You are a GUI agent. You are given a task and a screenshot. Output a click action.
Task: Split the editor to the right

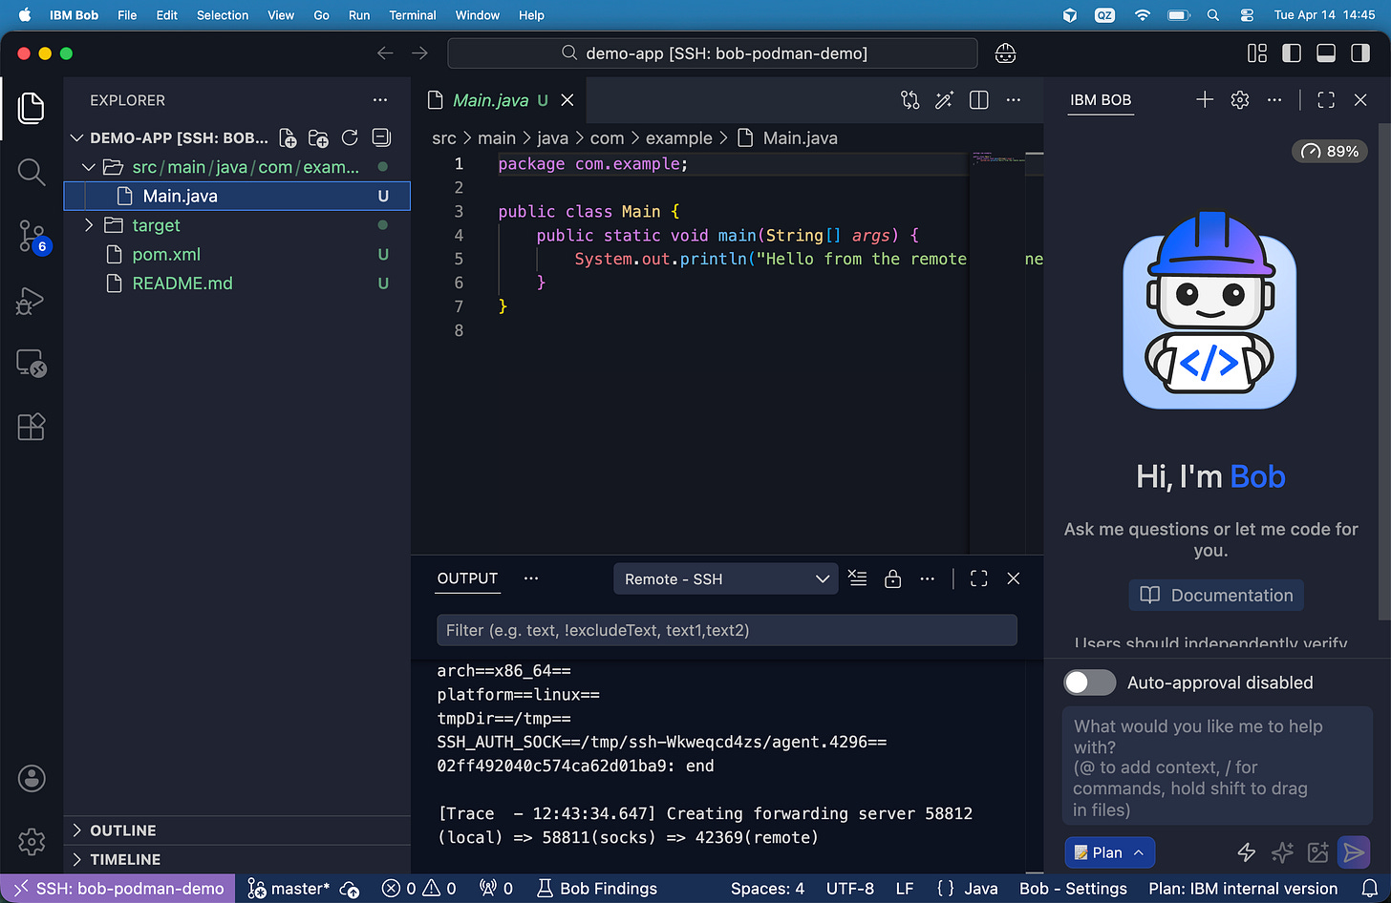pos(978,100)
